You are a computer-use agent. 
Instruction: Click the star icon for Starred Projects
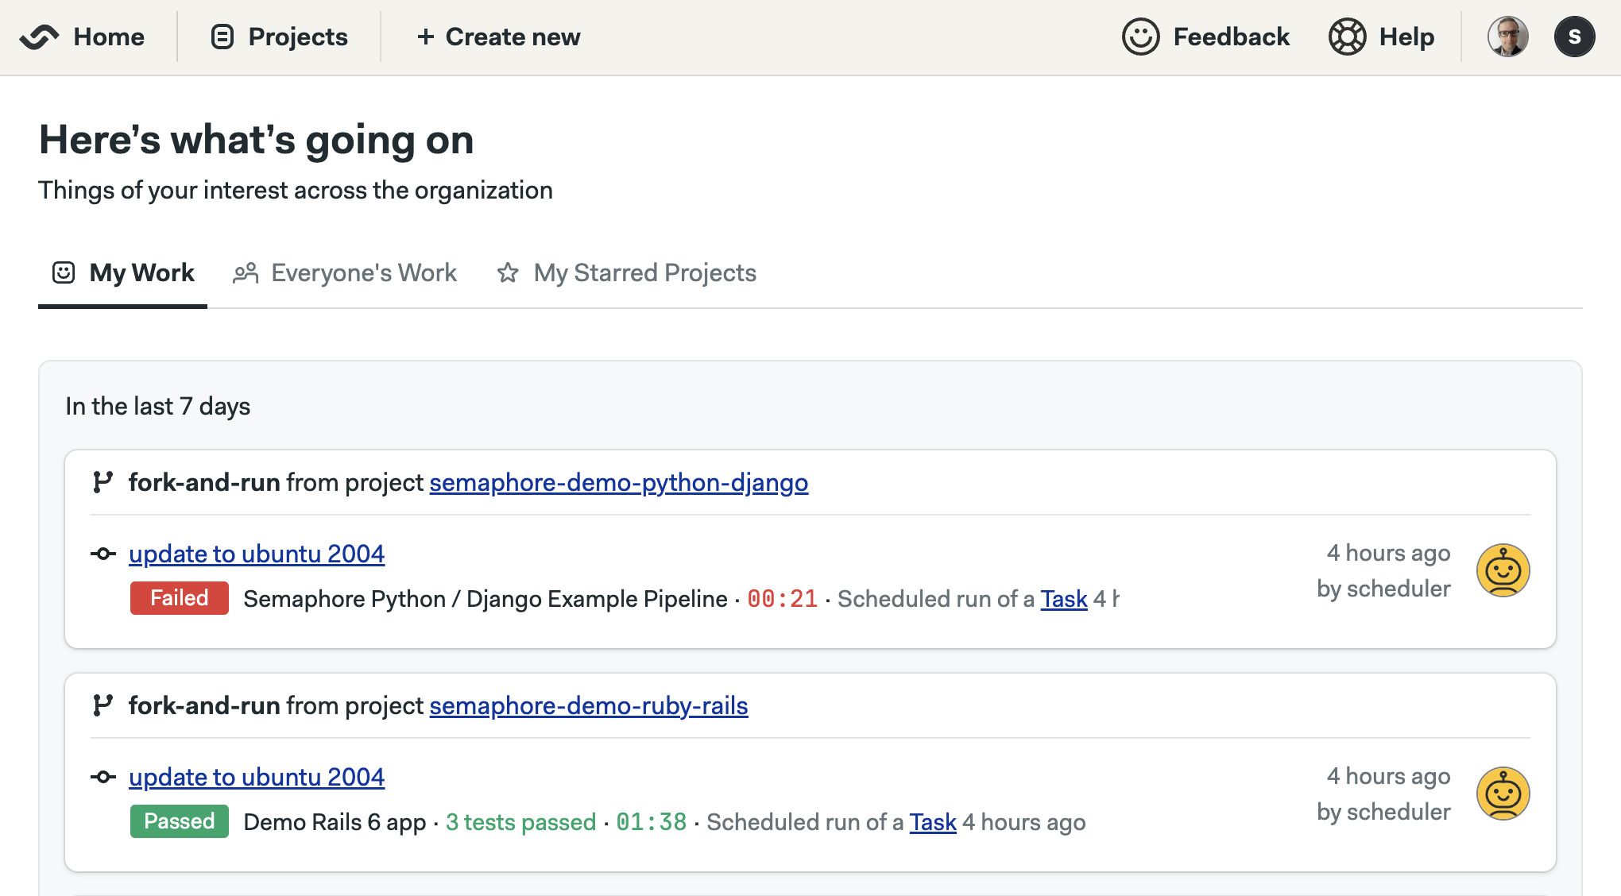tap(508, 273)
